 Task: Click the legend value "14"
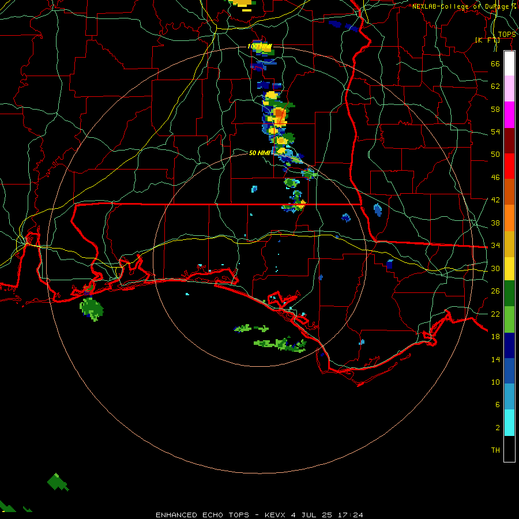pyautogui.click(x=495, y=359)
